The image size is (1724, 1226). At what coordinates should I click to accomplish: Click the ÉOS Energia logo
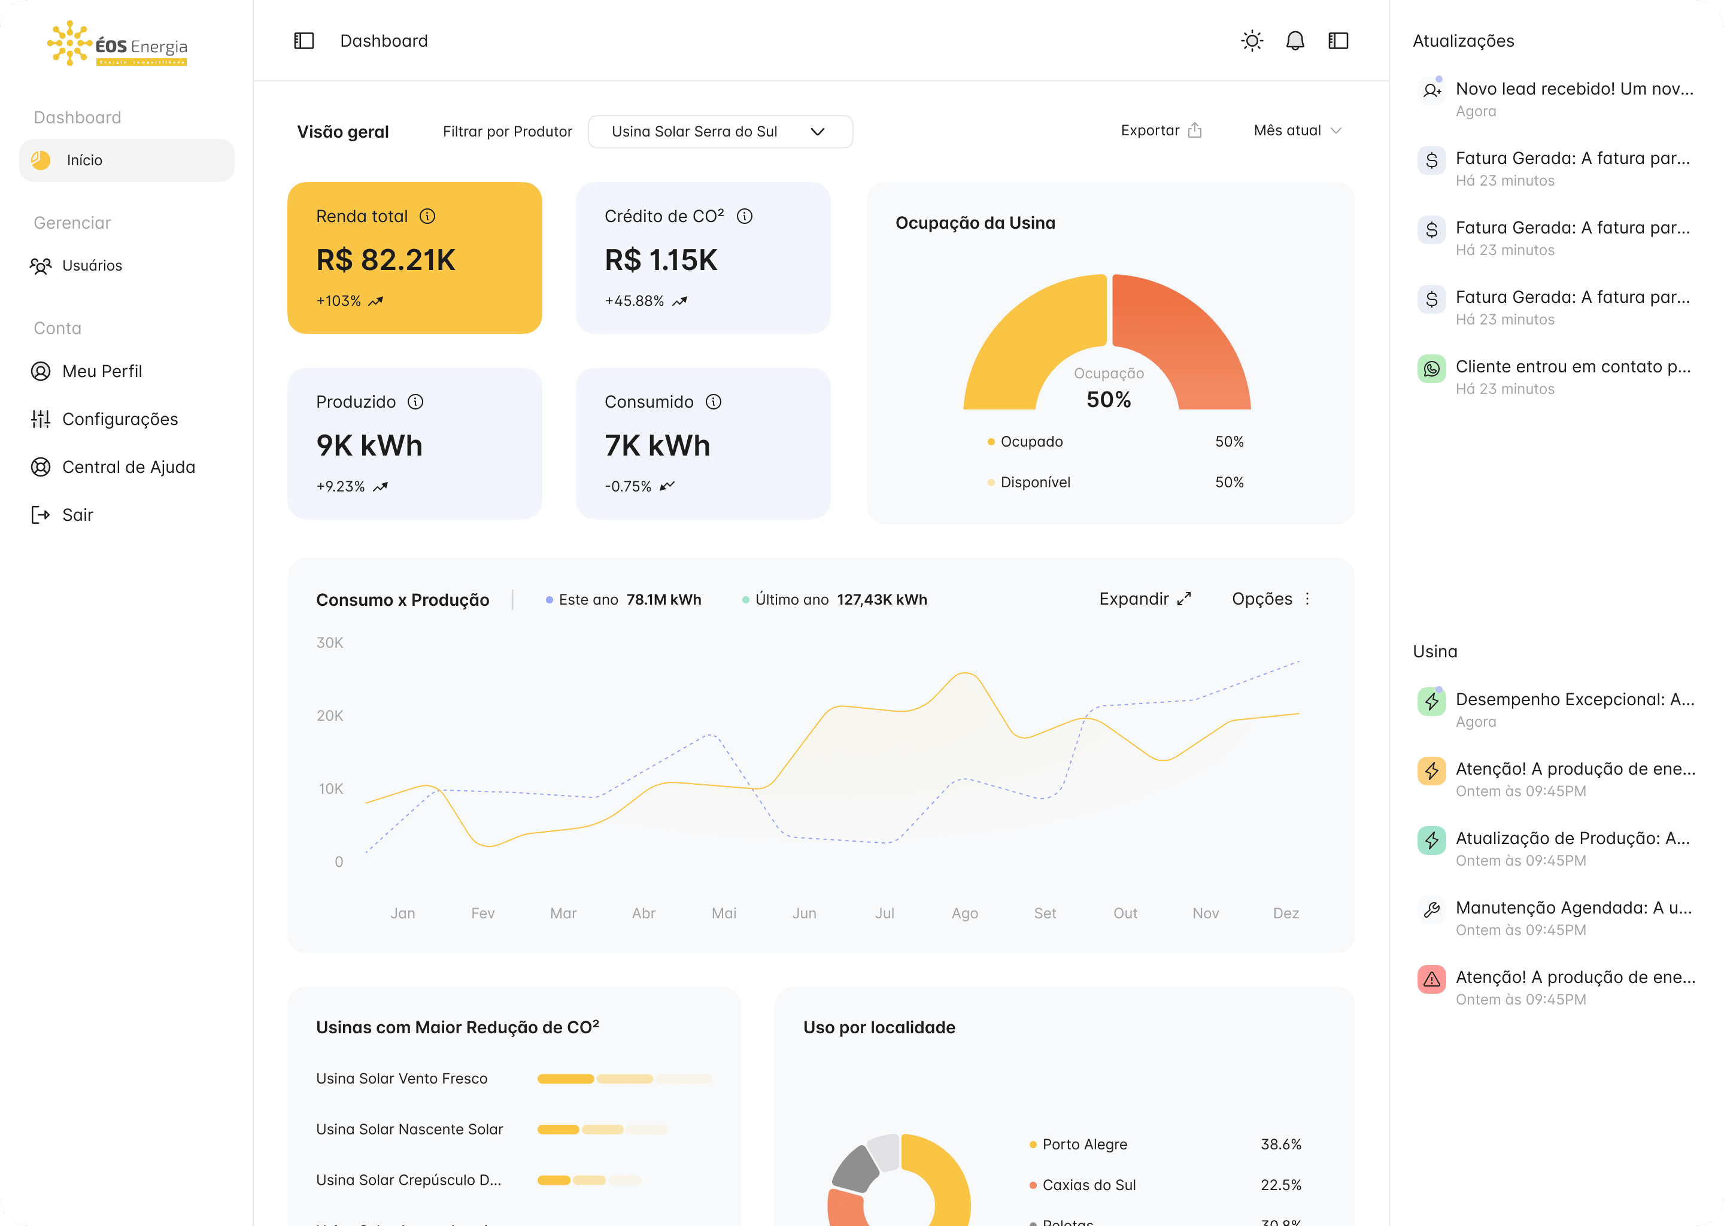[x=117, y=44]
